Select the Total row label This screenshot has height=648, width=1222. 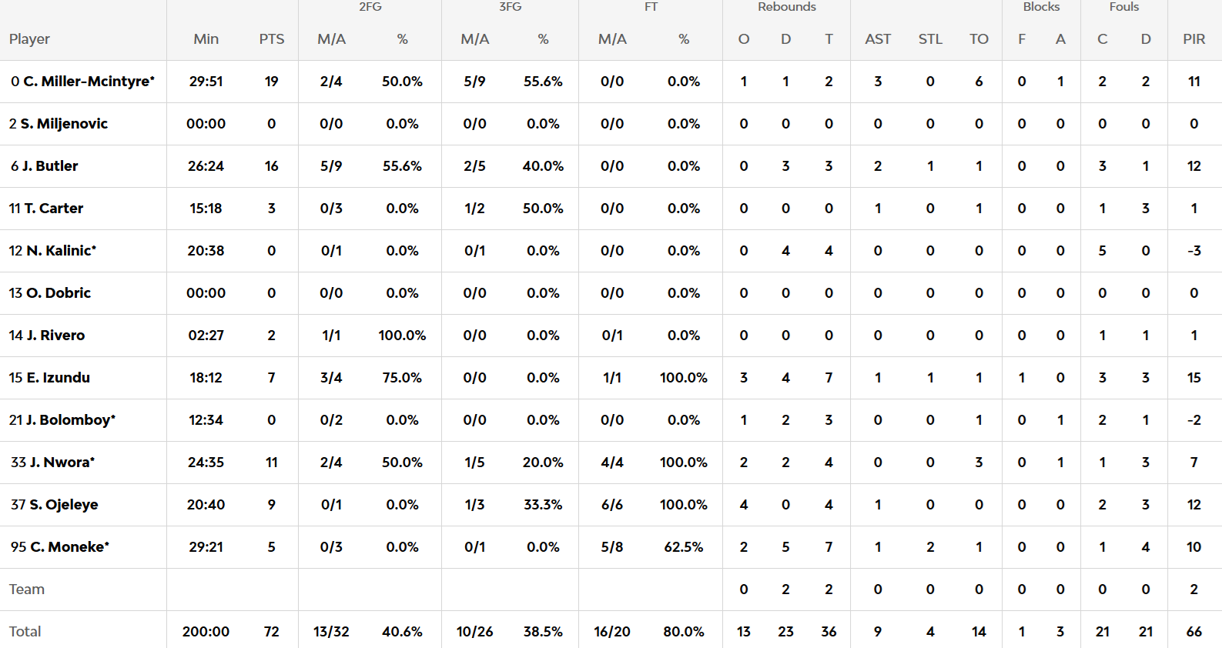25,632
